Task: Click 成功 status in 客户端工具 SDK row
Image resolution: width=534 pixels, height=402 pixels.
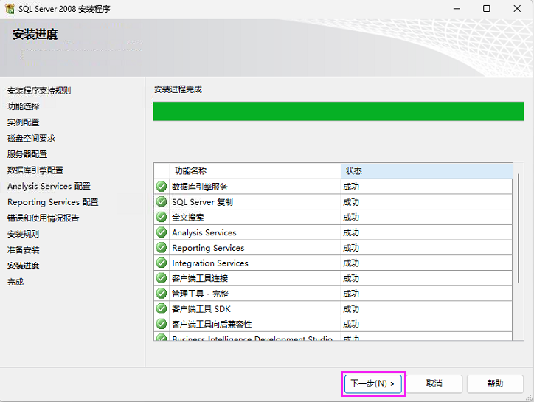Action: pyautogui.click(x=351, y=309)
